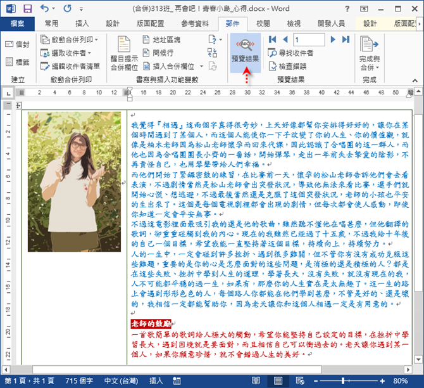The height and width of the screenshot is (388, 424).
Task: Click zoom out minus button
Action: point(316,381)
